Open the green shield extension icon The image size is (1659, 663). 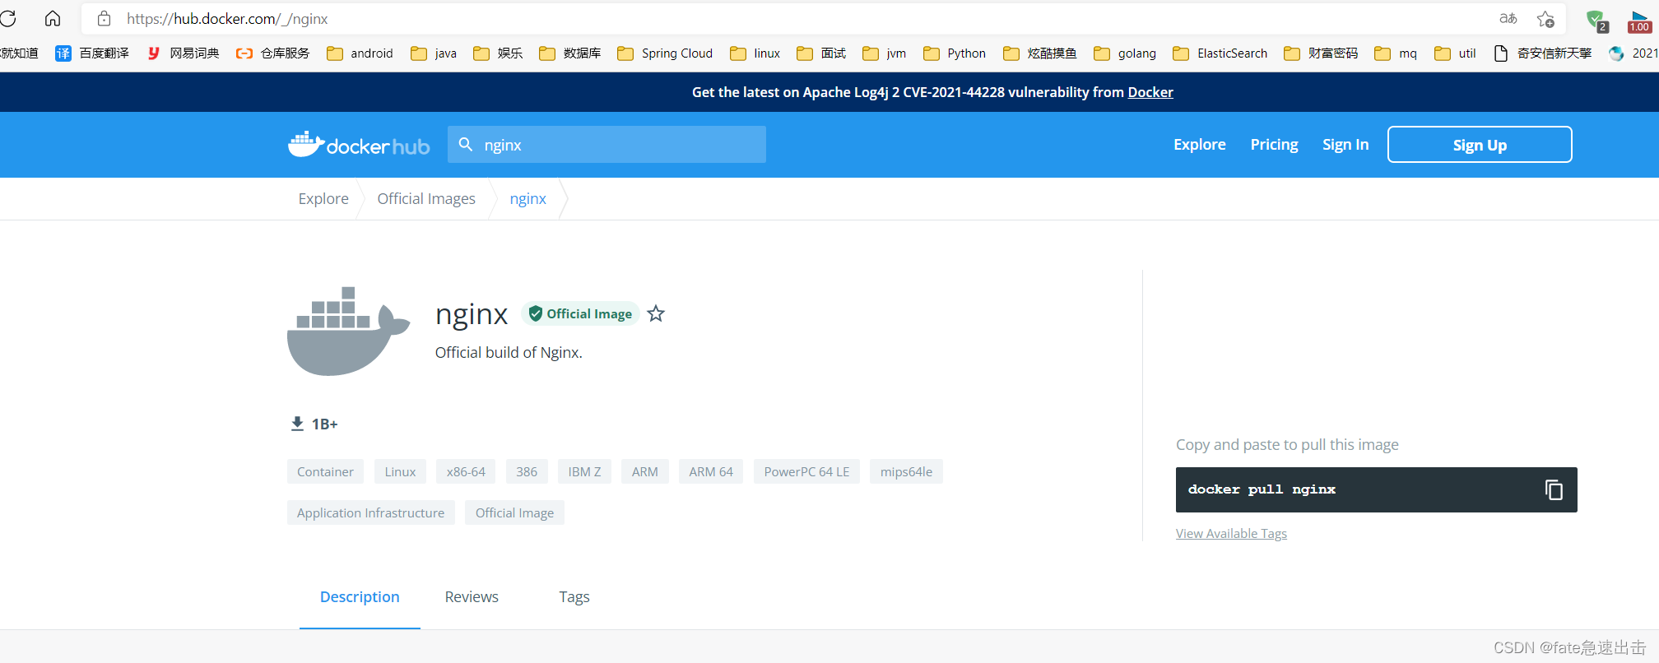(1597, 20)
